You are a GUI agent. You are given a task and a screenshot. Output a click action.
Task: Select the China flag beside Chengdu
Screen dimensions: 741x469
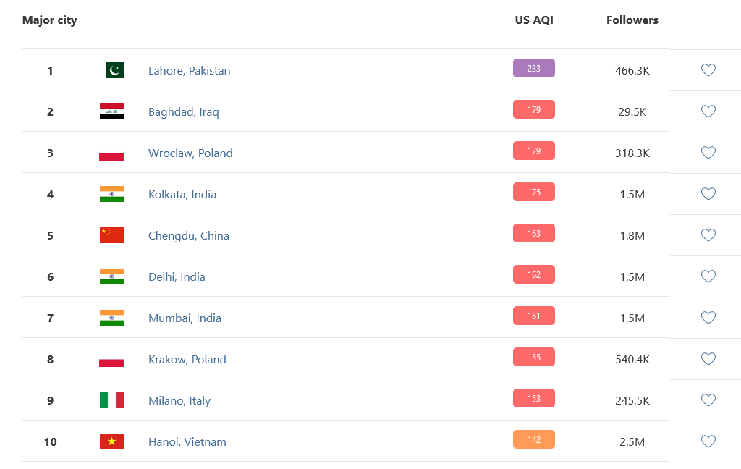click(x=111, y=235)
